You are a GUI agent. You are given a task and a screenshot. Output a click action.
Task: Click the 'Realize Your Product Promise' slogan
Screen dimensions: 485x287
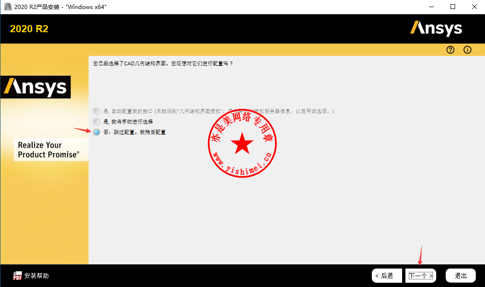click(x=49, y=150)
